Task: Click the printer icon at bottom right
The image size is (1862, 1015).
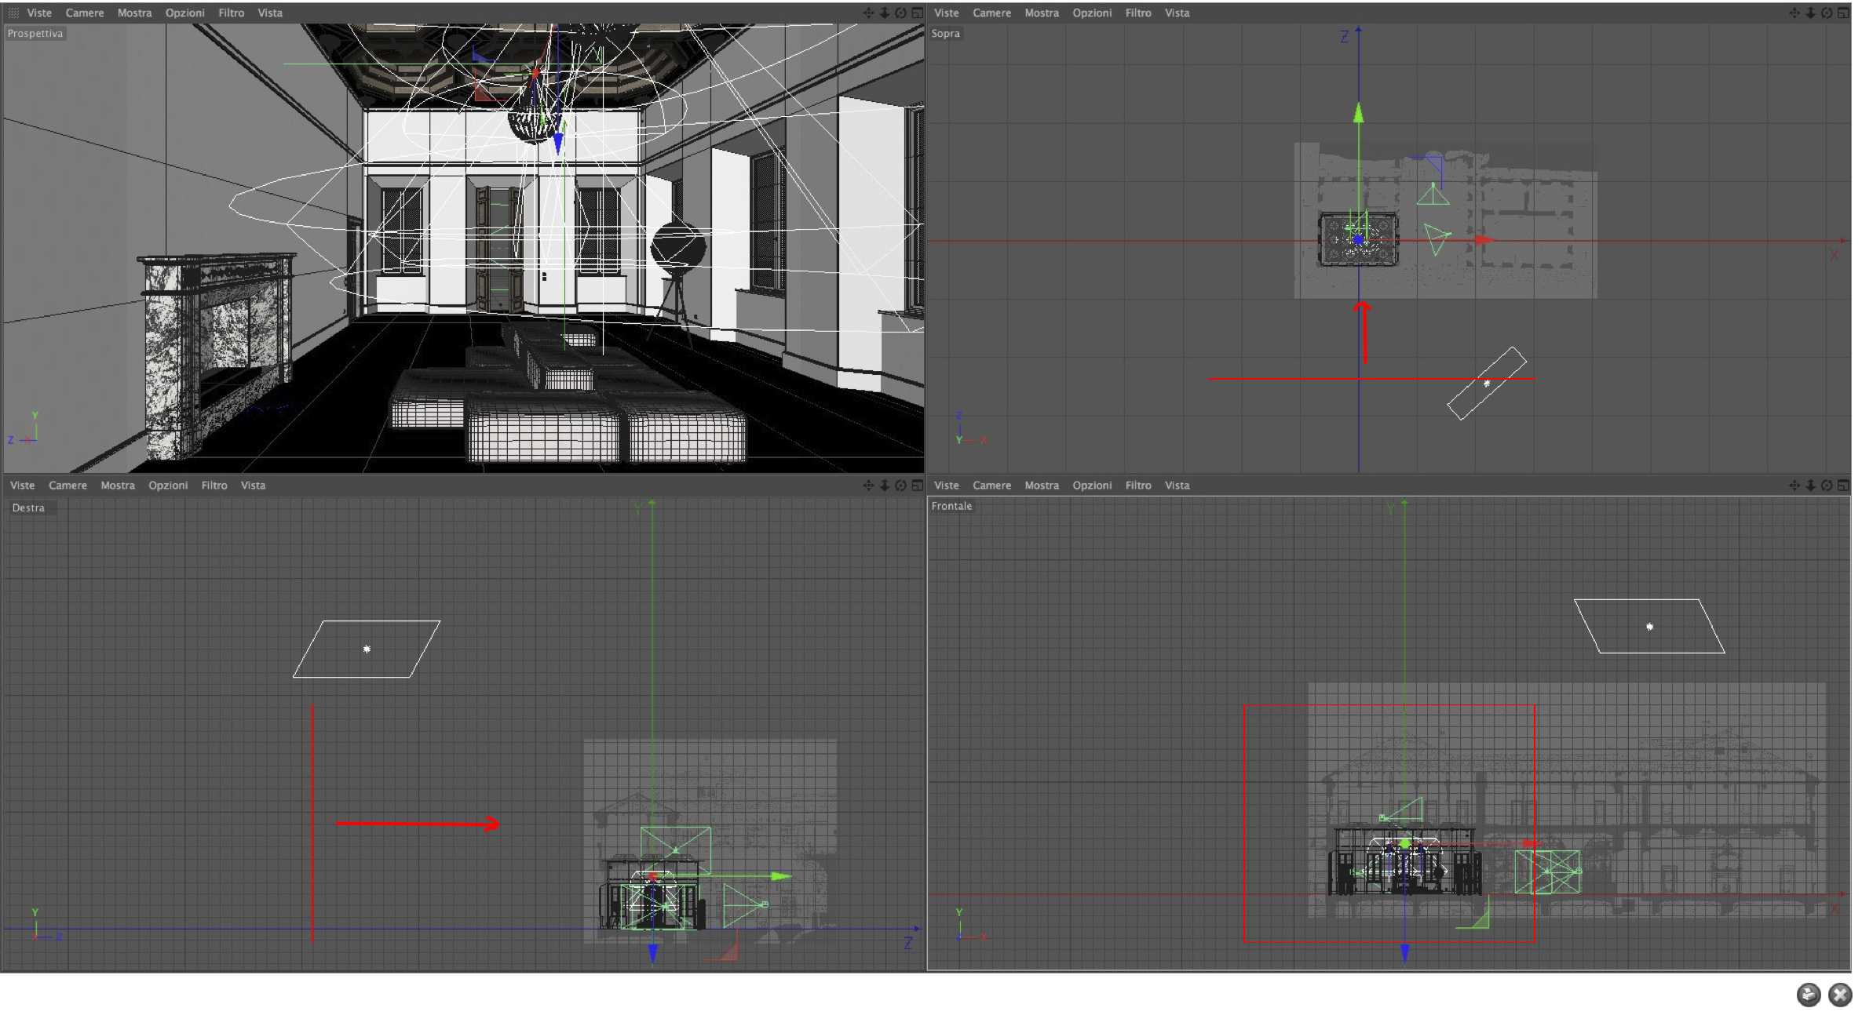Action: pos(1809,995)
